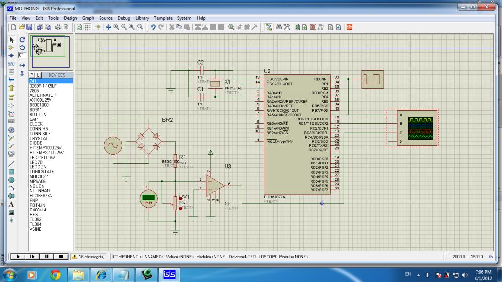
Task: Pick the 2D circle drawing tool
Action: (11, 180)
